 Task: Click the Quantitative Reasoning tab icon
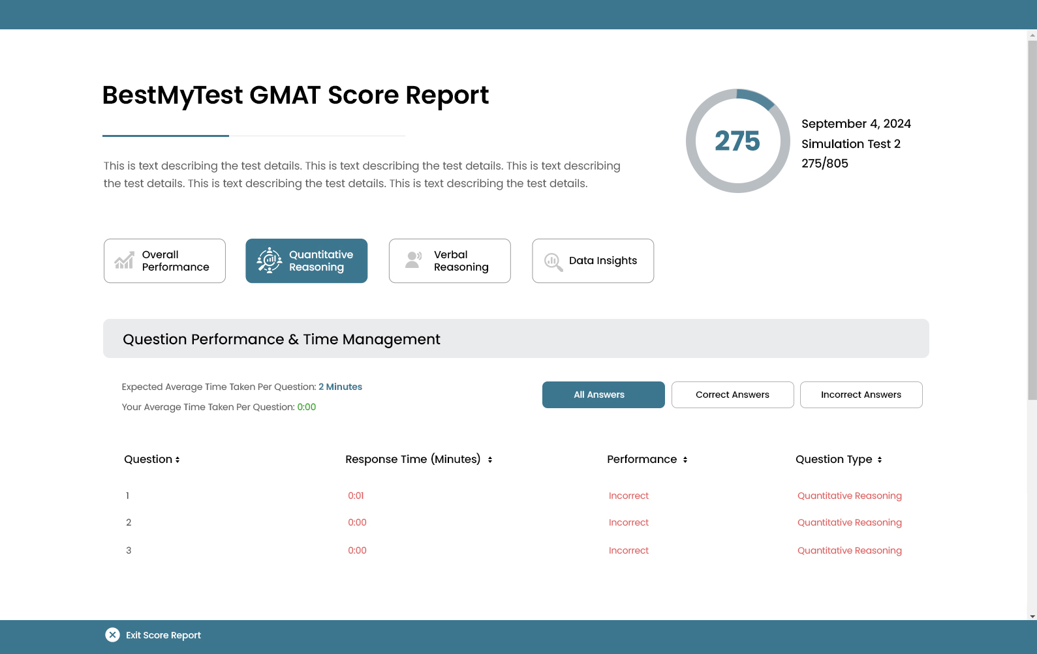(x=269, y=261)
